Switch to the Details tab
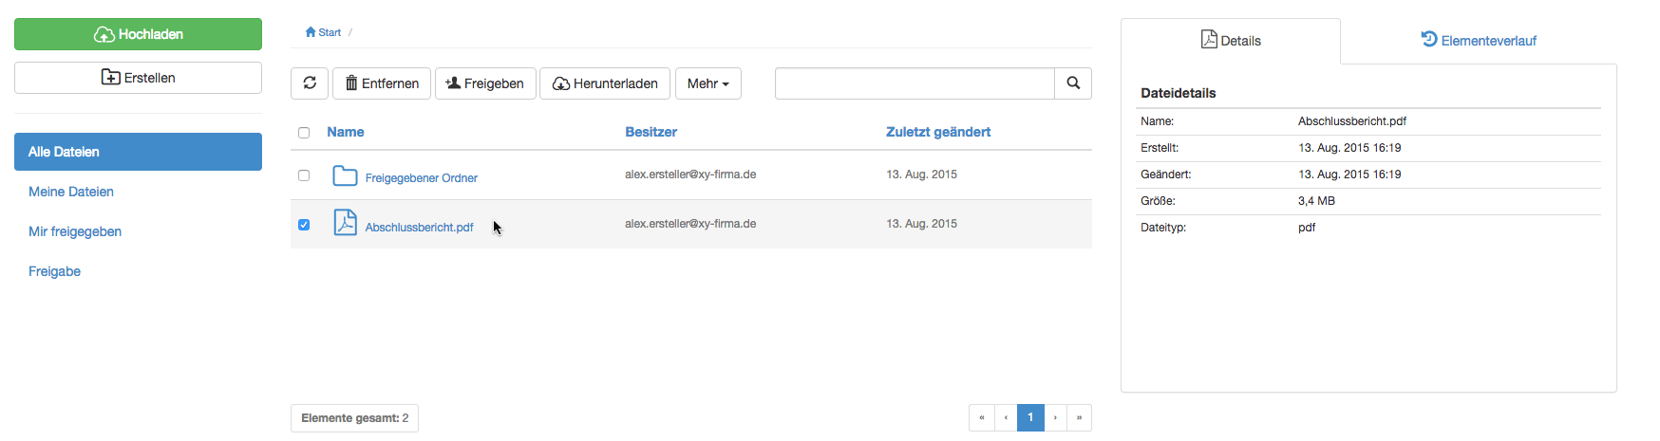The image size is (1660, 441). [1231, 41]
